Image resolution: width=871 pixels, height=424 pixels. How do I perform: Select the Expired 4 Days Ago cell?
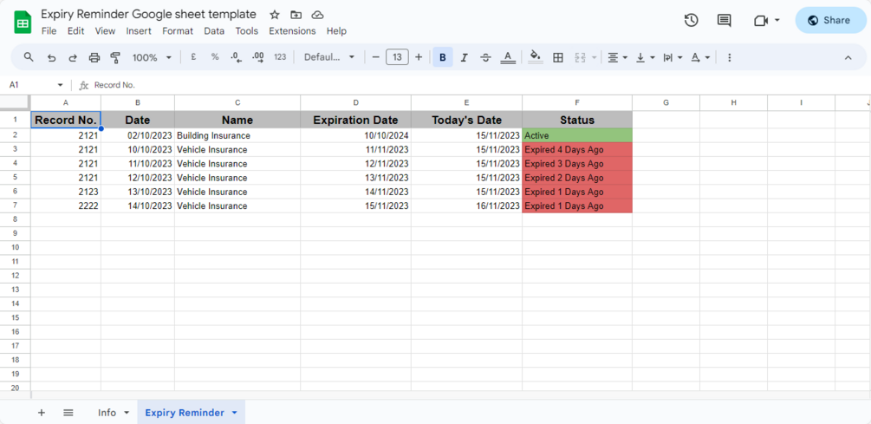(x=577, y=149)
